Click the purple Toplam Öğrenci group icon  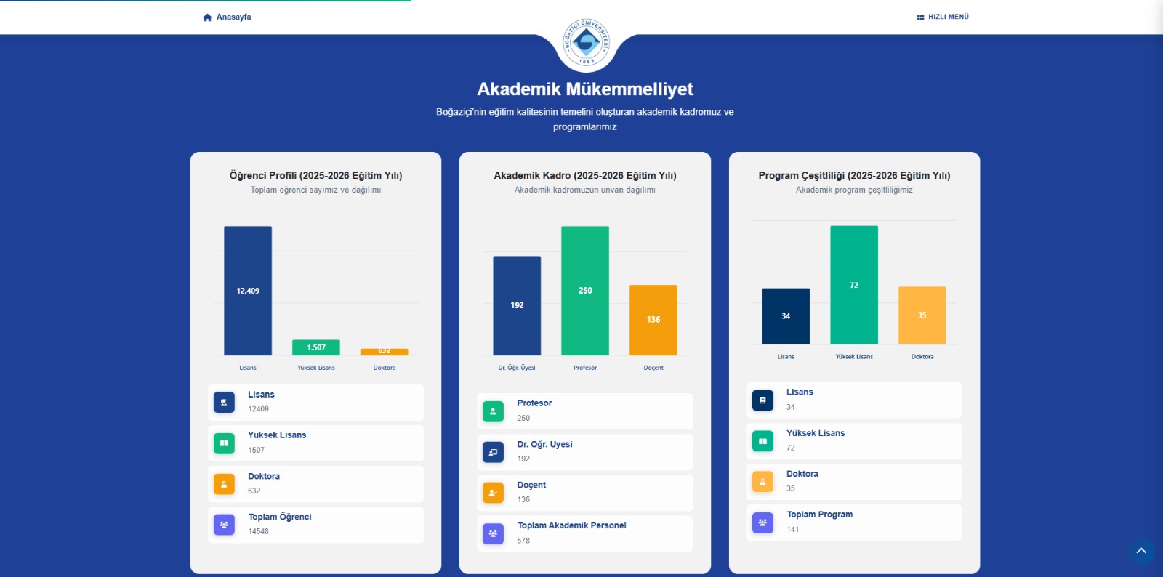224,525
